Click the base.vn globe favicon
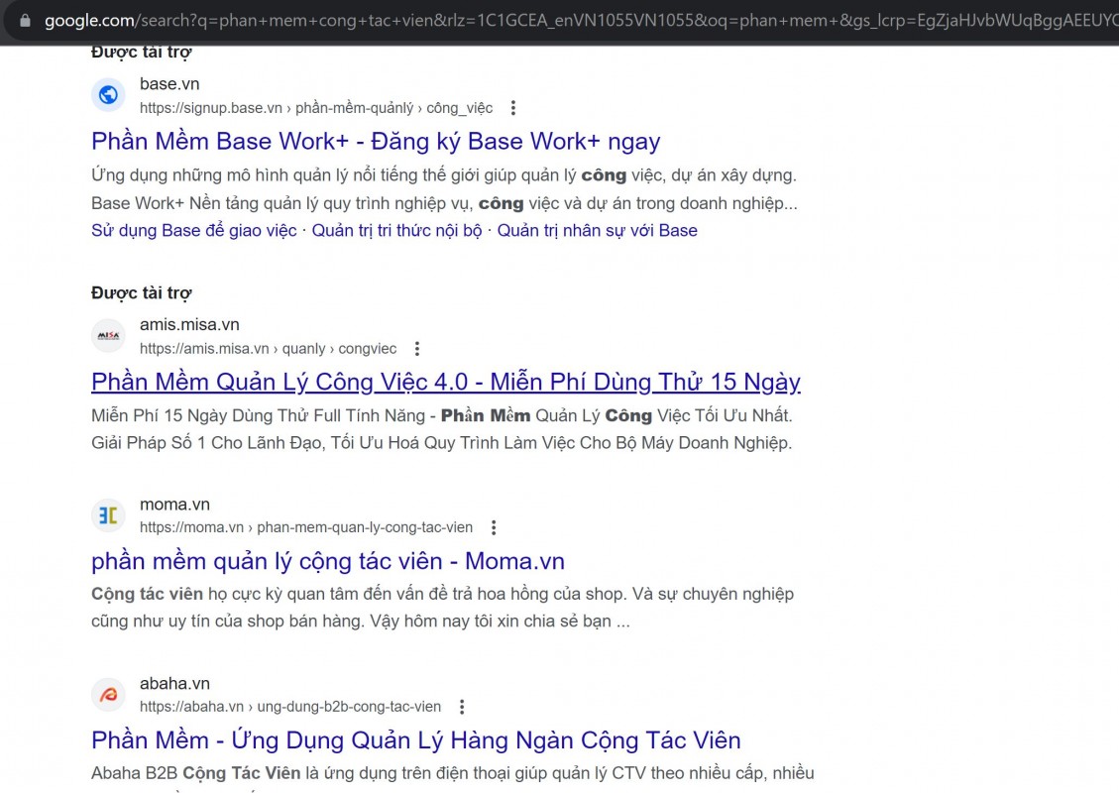Viewport: 1119px width, 793px height. pyautogui.click(x=108, y=95)
